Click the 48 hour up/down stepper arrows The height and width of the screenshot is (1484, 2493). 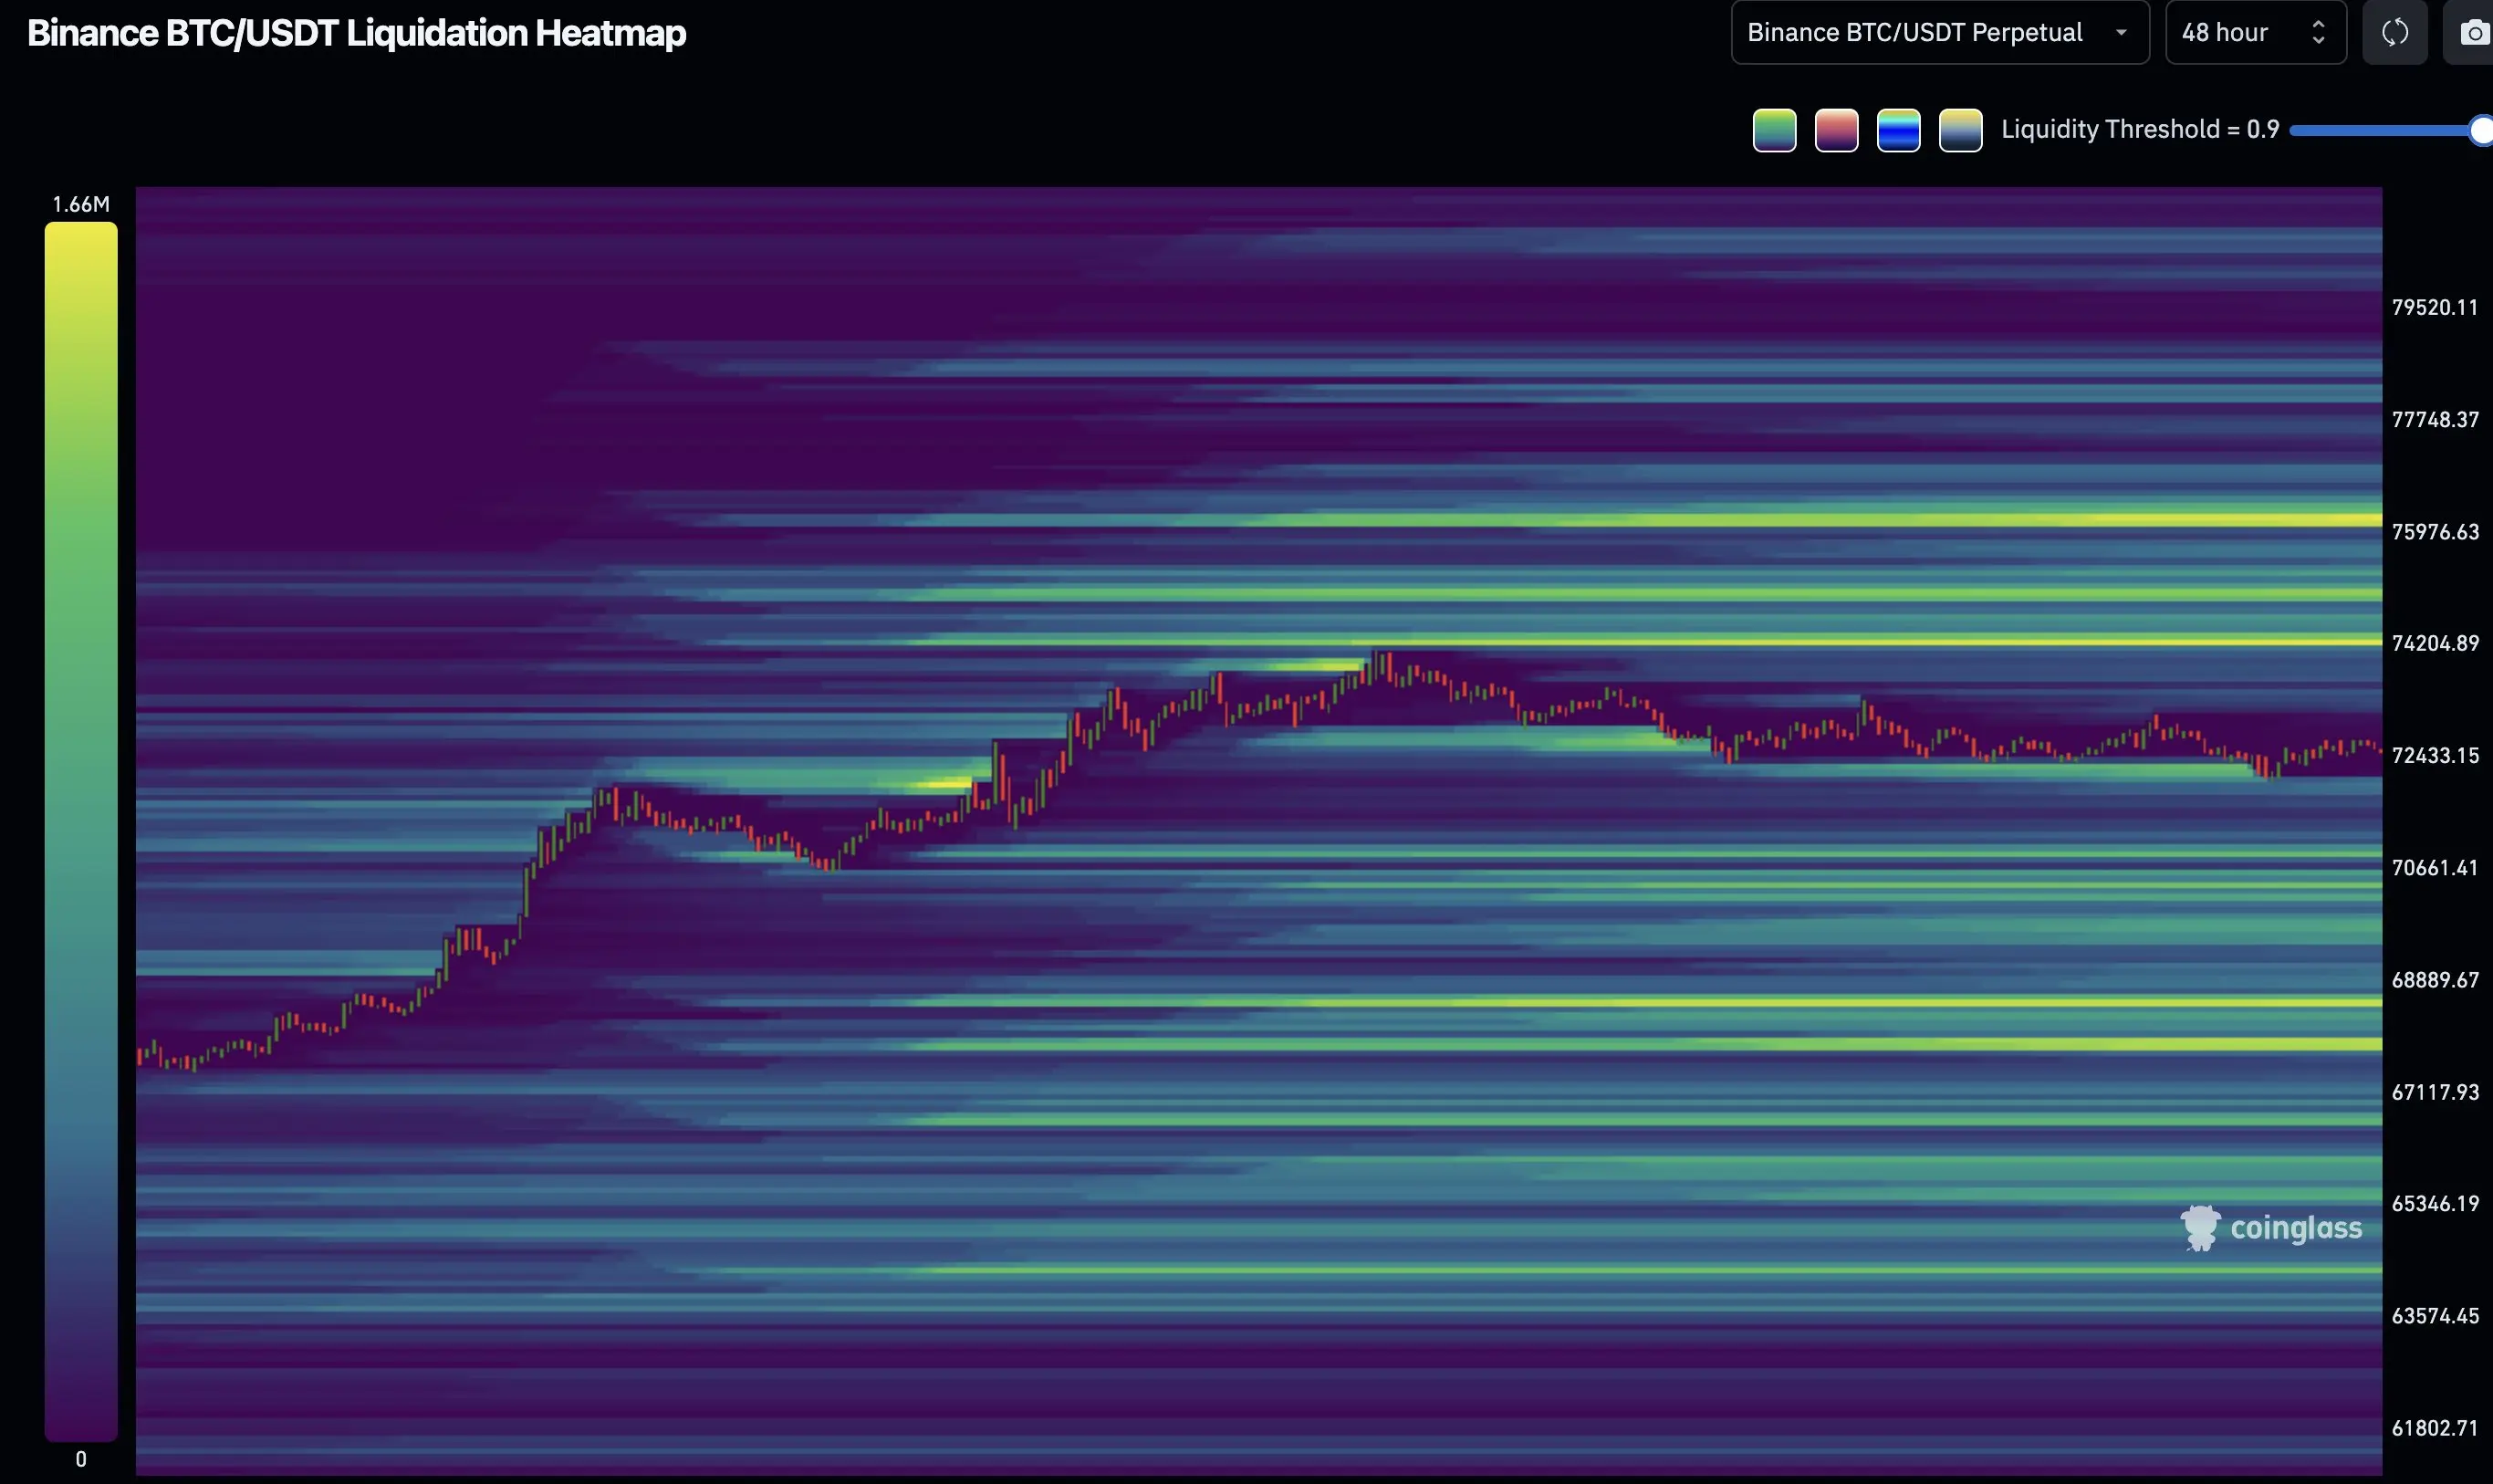tap(2318, 33)
